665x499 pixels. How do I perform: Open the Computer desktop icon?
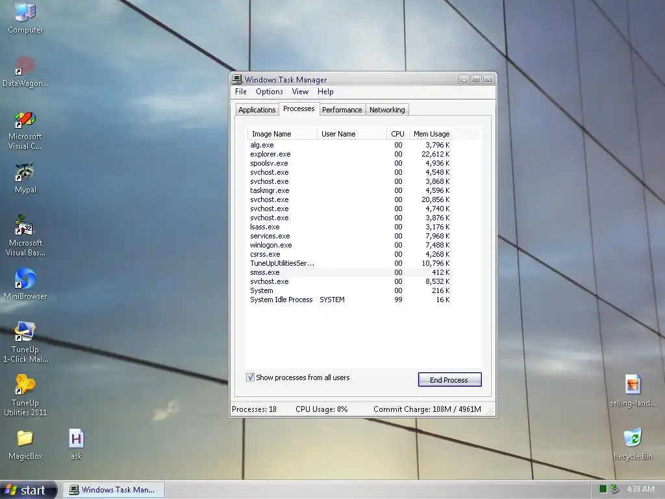pyautogui.click(x=25, y=18)
